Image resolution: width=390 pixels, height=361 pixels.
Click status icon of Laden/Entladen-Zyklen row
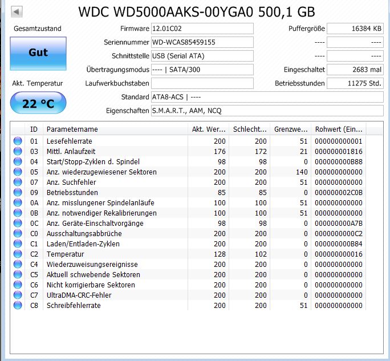(18, 244)
